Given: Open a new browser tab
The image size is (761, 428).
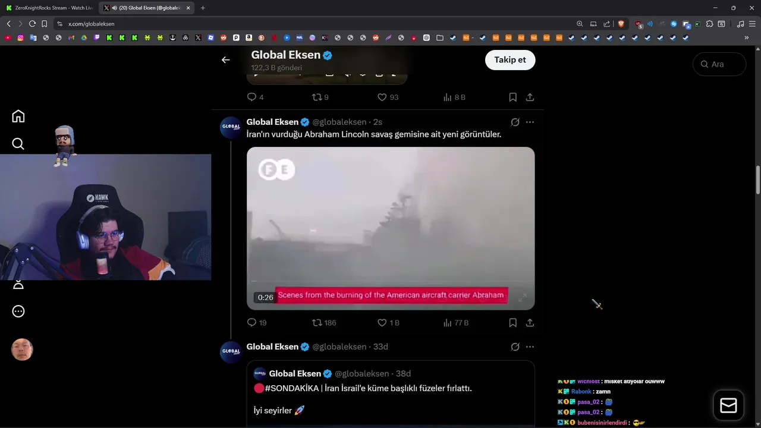Looking at the screenshot, I should coord(203,8).
